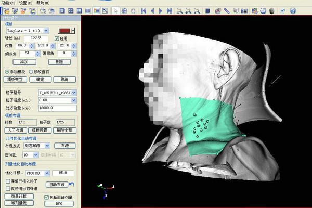Open the 功能(F) menu

pyautogui.click(x=8, y=3)
